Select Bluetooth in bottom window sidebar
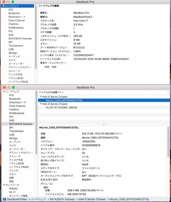The image size is (171, 202). [x=15, y=99]
